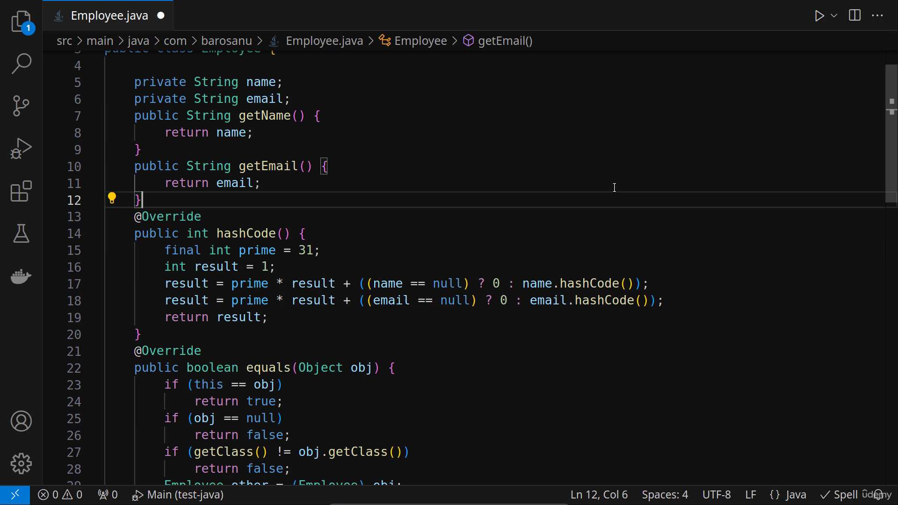This screenshot has width=898, height=505.
Task: Click the getName method declaration
Action: click(265, 115)
